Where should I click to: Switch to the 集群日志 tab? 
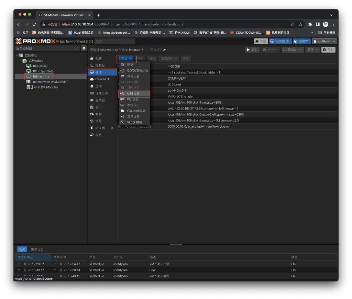37,249
